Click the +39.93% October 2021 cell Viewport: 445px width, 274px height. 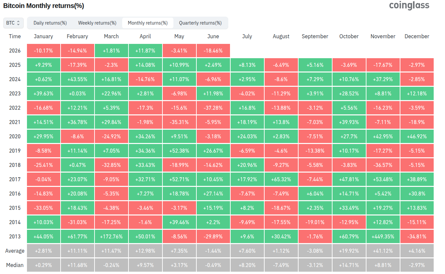pos(349,122)
